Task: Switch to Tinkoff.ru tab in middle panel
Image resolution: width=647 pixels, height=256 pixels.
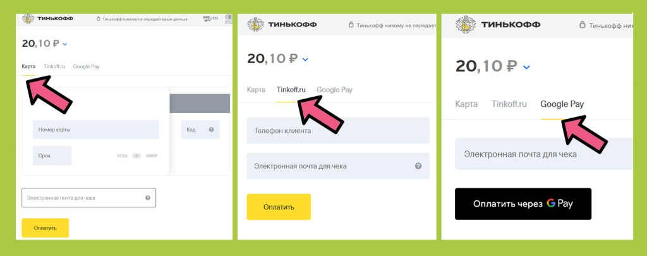Action: (x=291, y=90)
